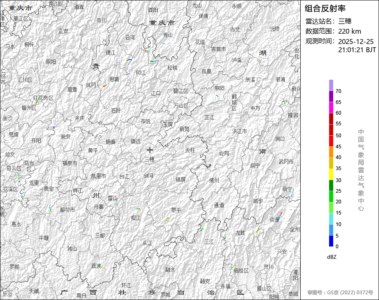Click the 审图号 GS京 (2022) 0372号 text

(340, 293)
